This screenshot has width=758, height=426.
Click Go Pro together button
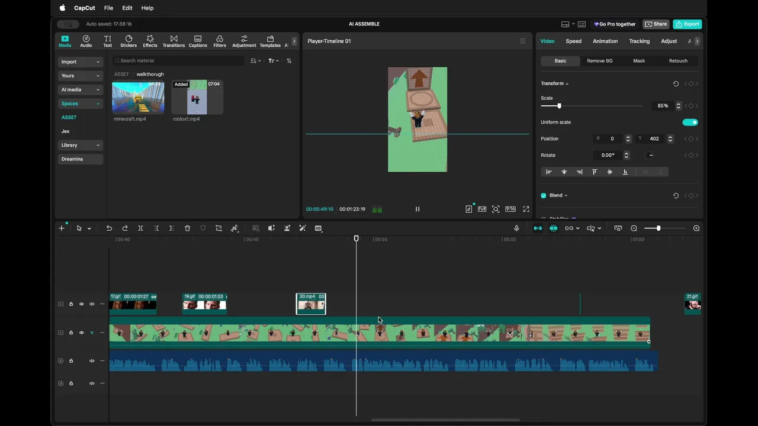[x=615, y=24]
